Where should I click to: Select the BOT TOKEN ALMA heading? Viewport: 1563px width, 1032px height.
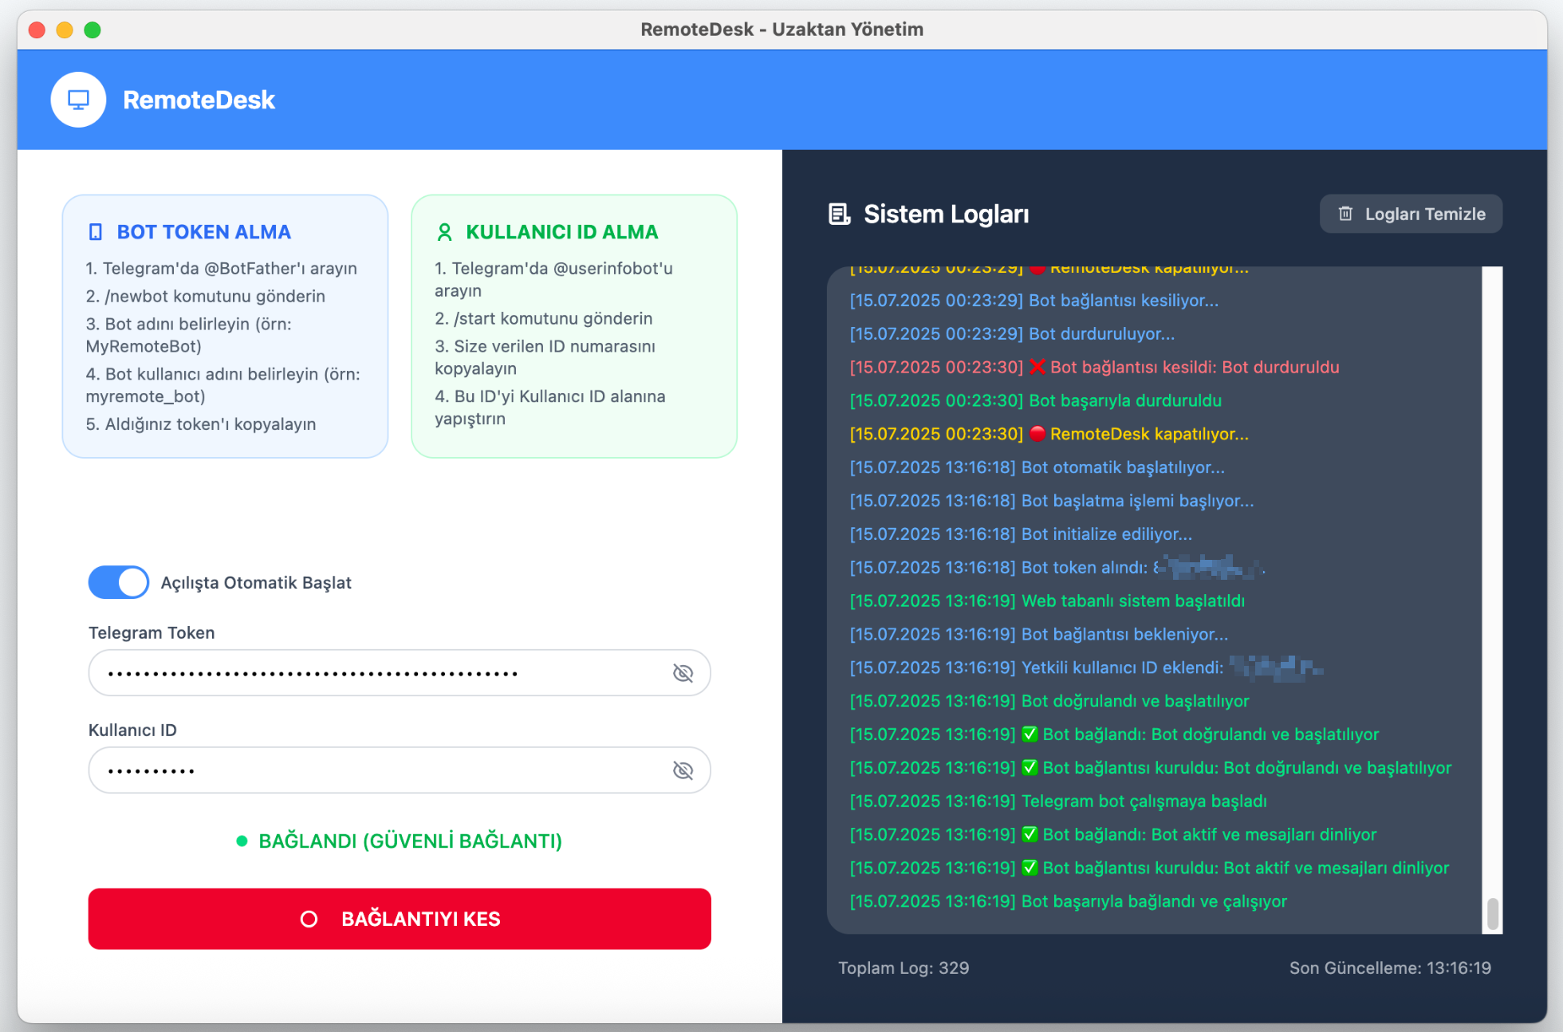pos(204,232)
